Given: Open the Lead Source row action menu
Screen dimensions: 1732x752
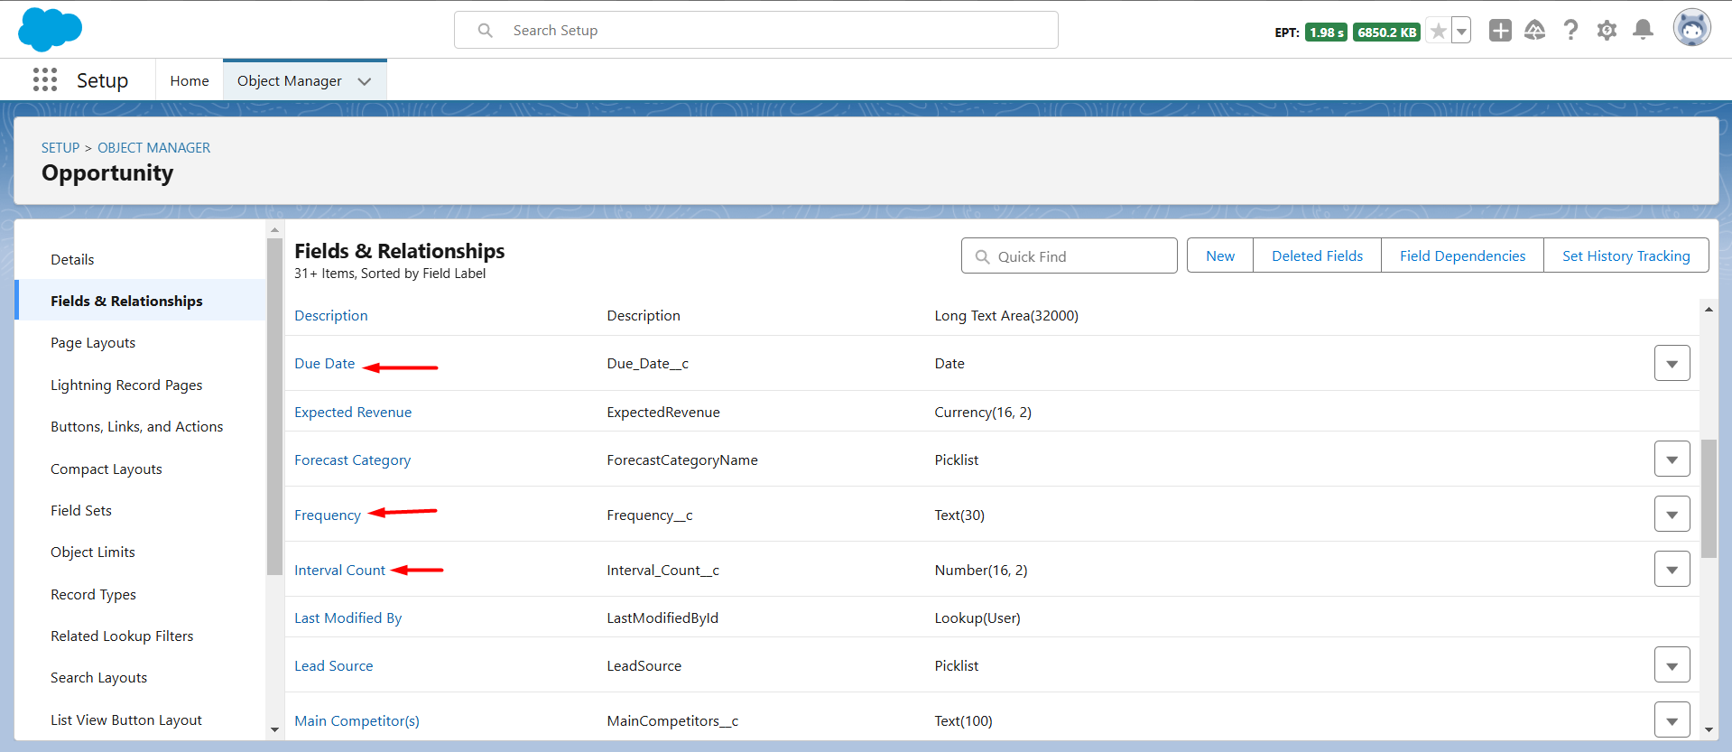Looking at the screenshot, I should (1672, 665).
